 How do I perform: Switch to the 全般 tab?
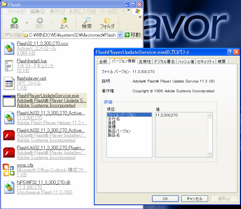tap(103, 62)
